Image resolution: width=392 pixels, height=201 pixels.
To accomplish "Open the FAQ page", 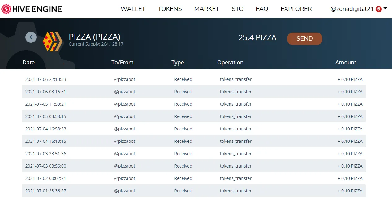I will click(262, 9).
